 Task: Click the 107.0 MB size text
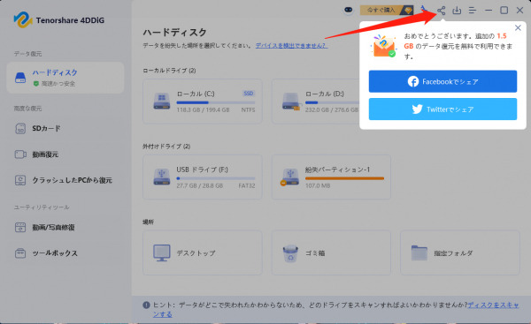(318, 185)
